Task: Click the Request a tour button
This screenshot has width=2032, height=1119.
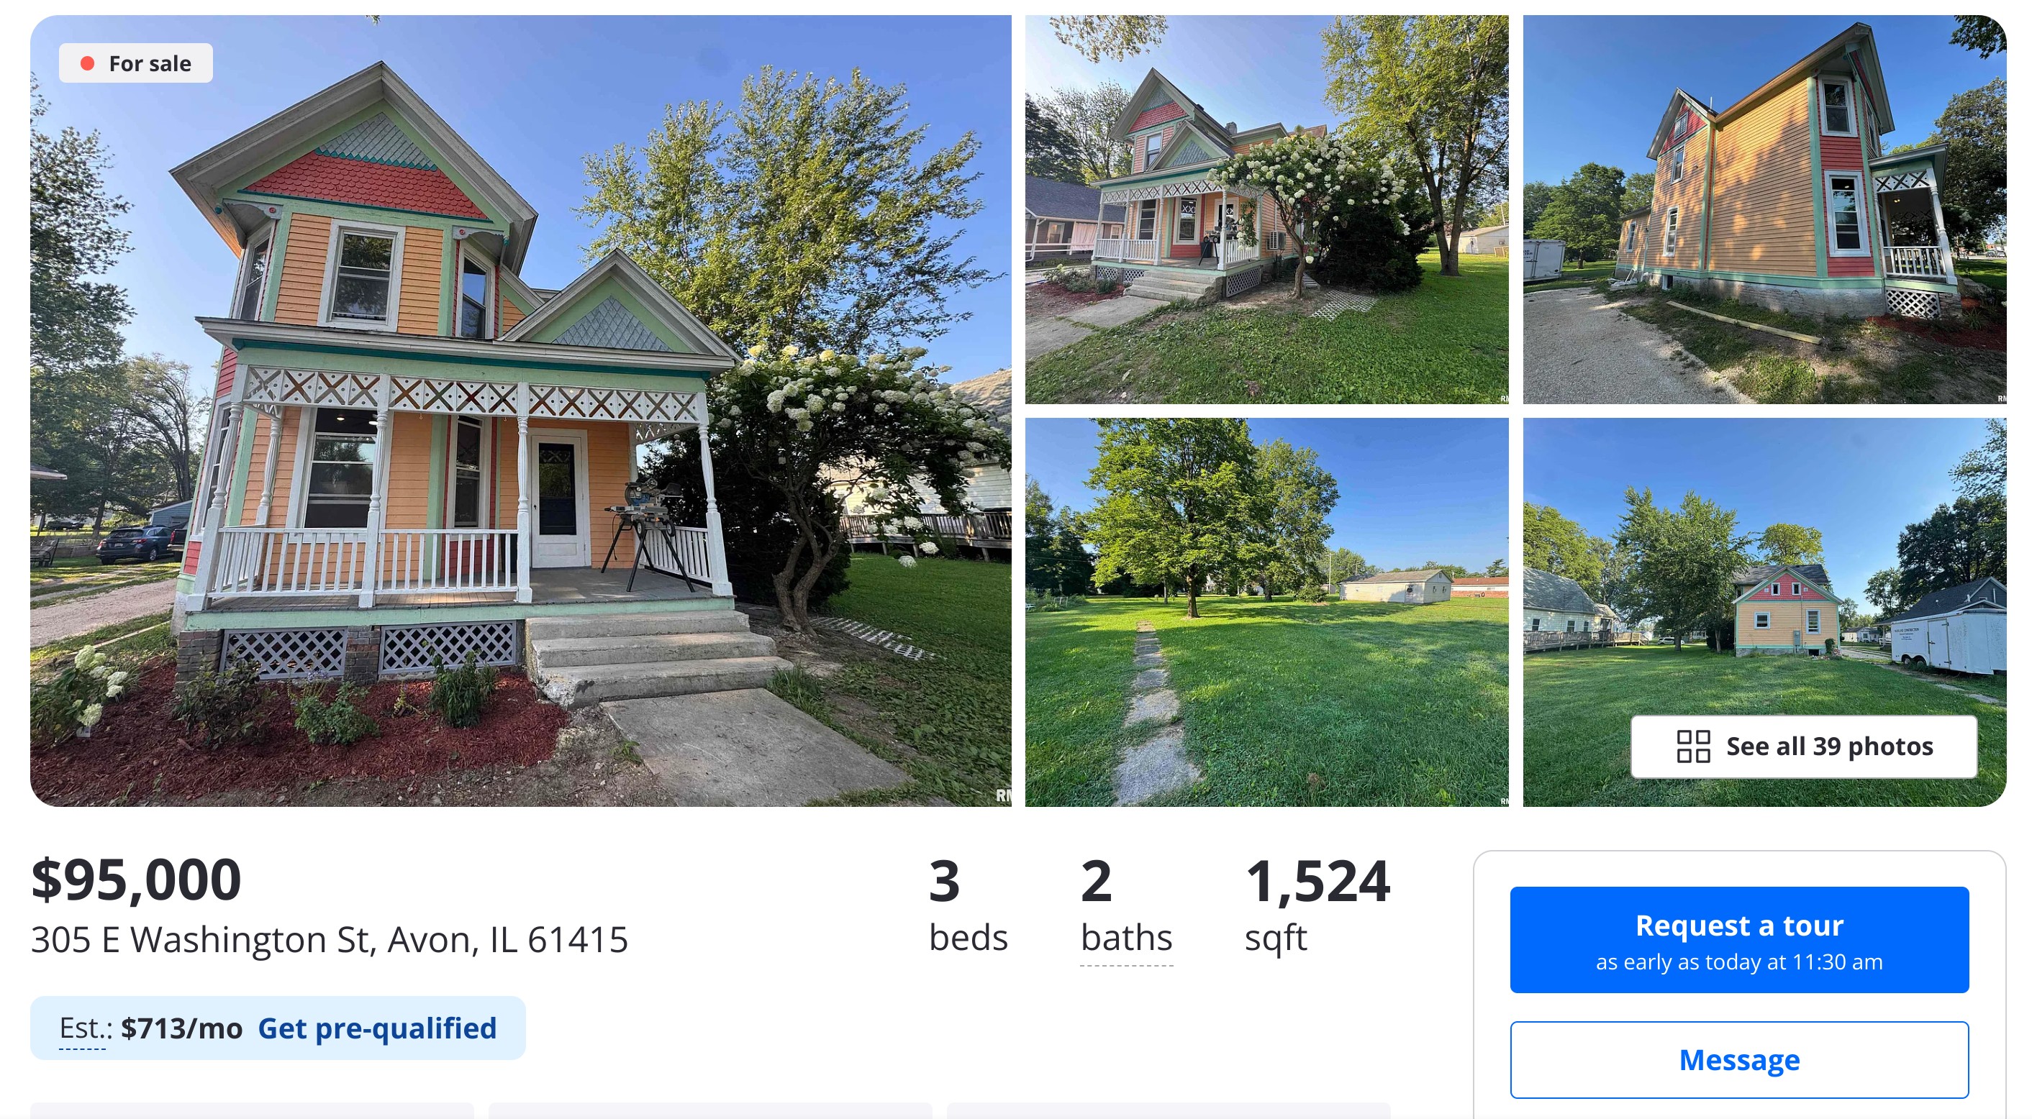Action: [x=1738, y=939]
